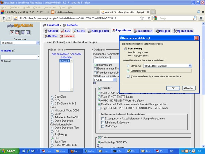
Task: Confirm download with OK button
Action: pos(173,88)
